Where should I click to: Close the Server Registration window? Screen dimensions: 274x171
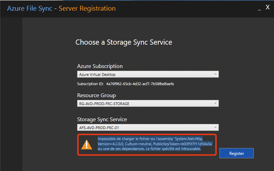tap(267, 7)
